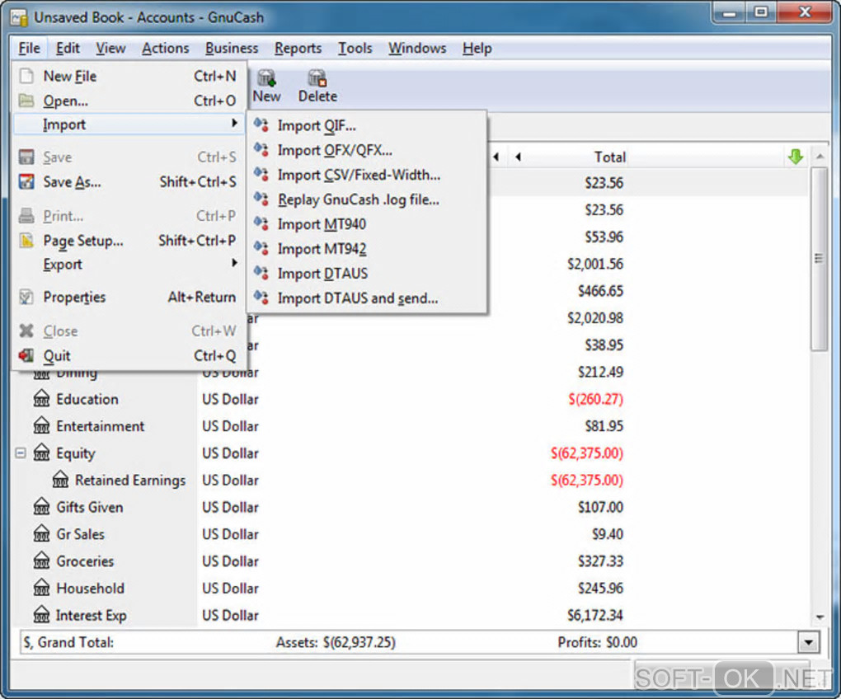
Task: Click the red Quit icon
Action: coord(26,355)
